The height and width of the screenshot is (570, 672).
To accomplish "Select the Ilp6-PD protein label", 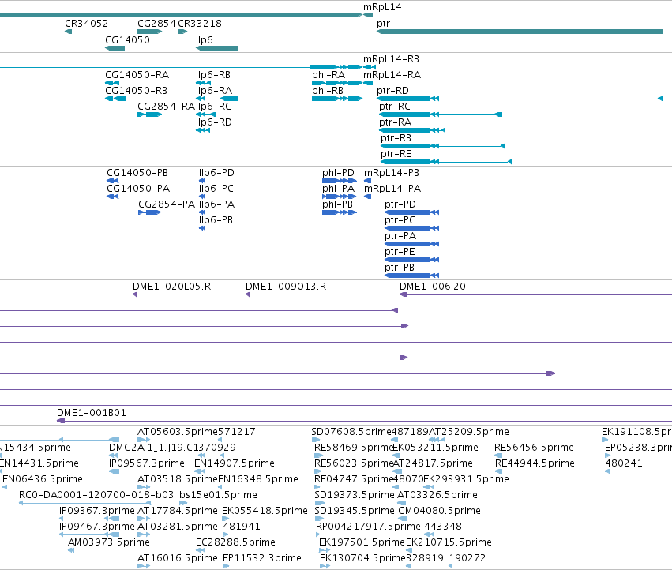I will (x=216, y=173).
